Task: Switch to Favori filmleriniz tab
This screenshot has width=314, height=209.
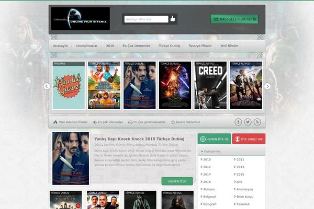Action: 186,122
